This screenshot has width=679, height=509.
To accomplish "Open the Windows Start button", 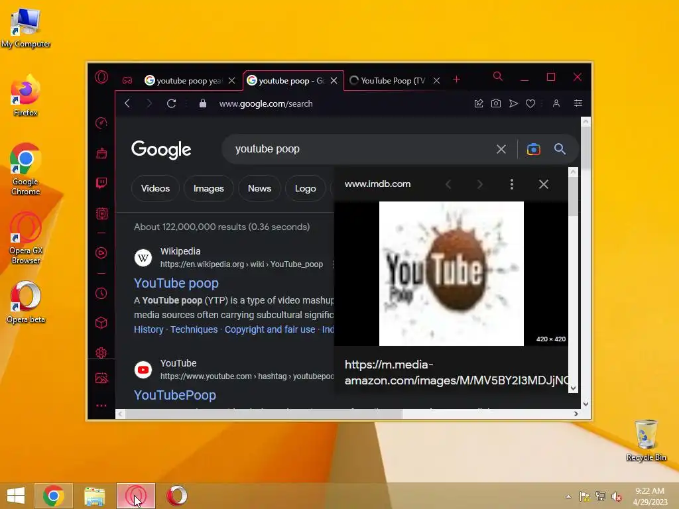I will pos(16,496).
